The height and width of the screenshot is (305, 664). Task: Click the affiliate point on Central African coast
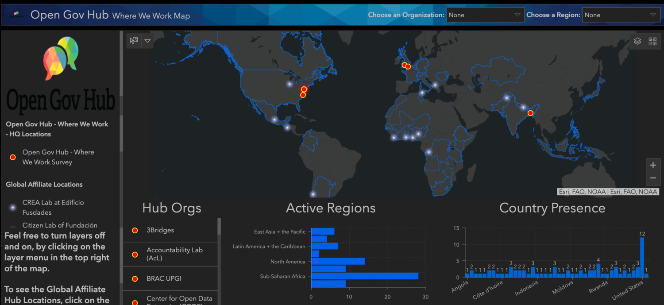click(429, 152)
